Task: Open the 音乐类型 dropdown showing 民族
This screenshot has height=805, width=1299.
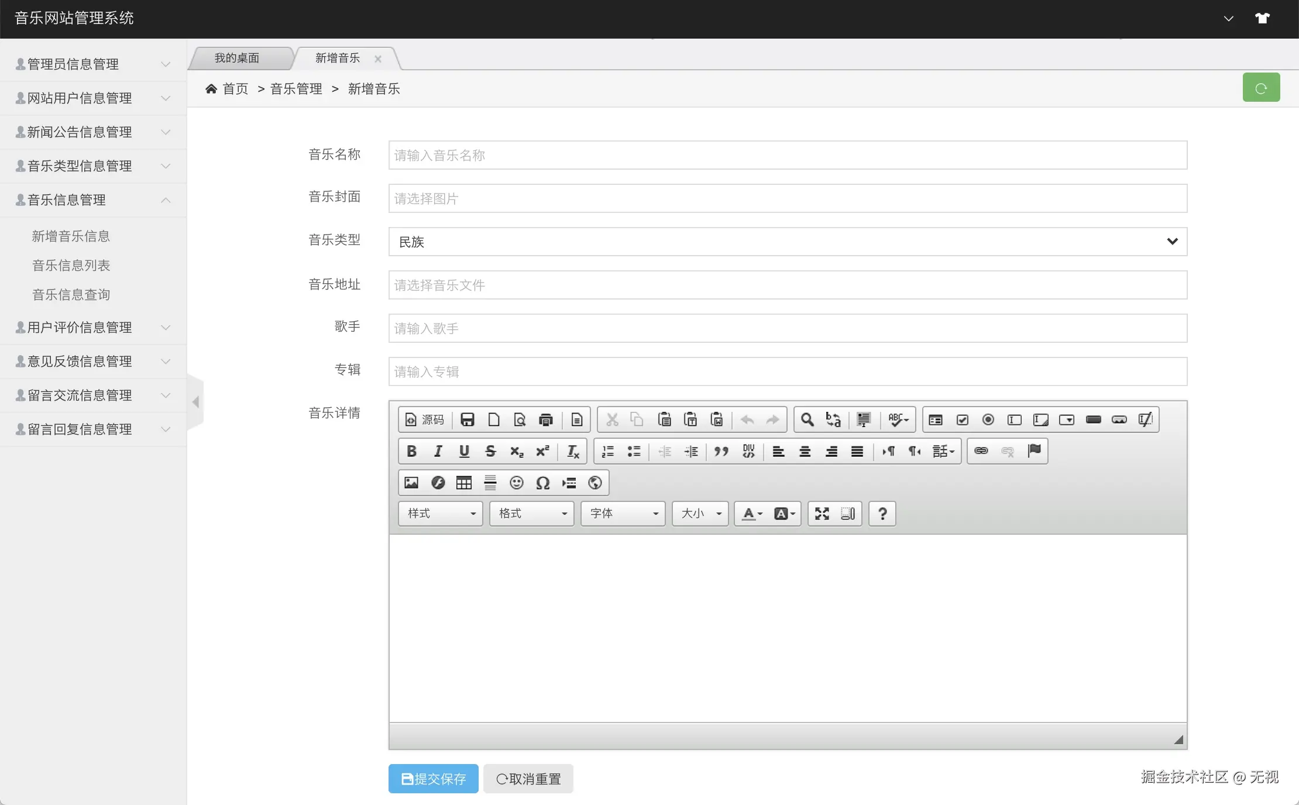Action: (x=787, y=242)
